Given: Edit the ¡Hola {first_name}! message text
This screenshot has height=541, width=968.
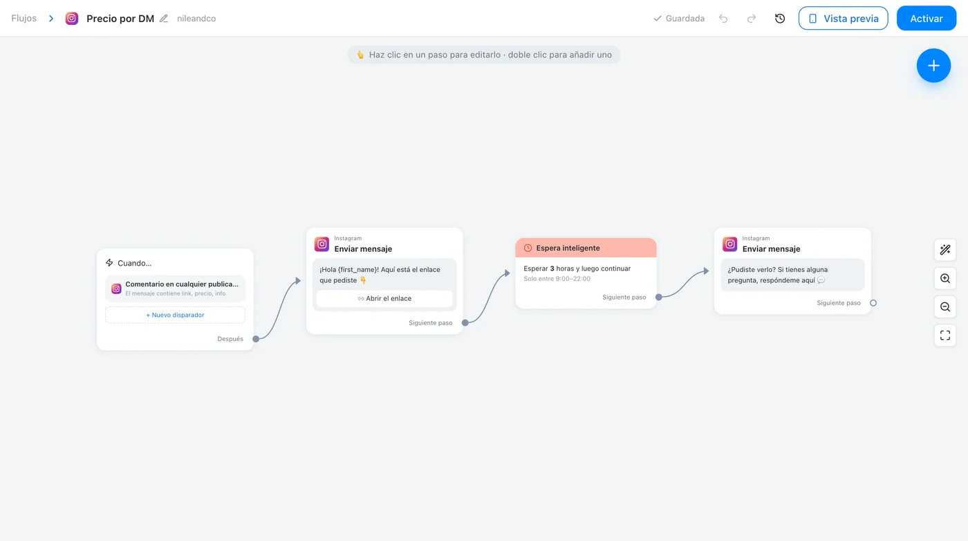Looking at the screenshot, I should (x=380, y=275).
